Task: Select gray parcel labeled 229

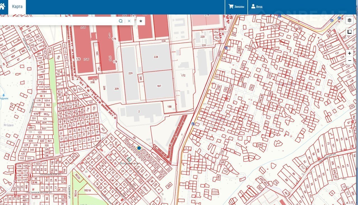Action: tap(130, 73)
